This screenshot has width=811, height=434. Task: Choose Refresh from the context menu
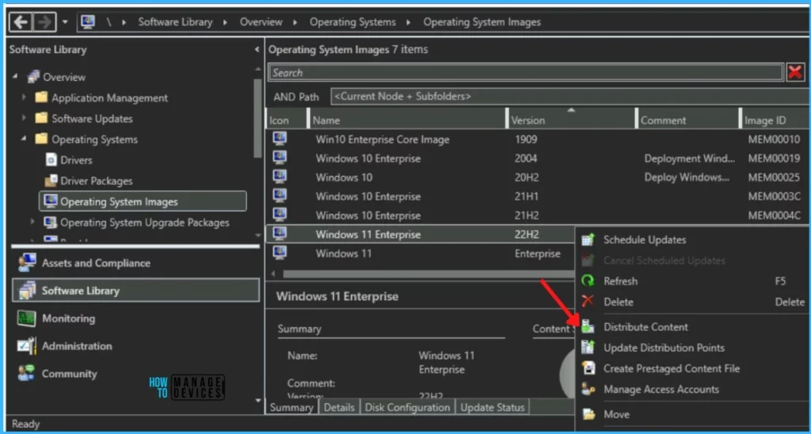[692, 281]
